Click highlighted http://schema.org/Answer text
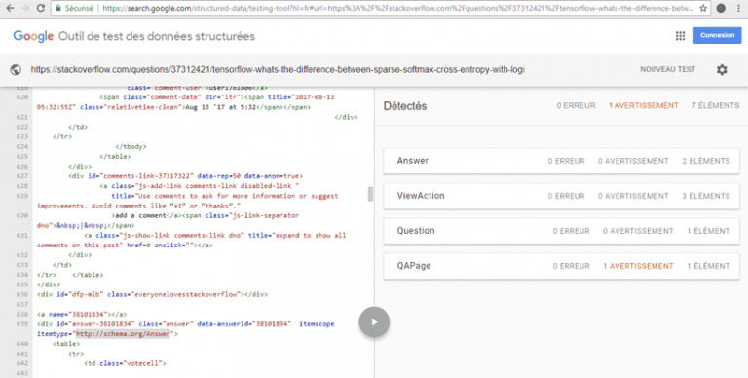 point(123,334)
